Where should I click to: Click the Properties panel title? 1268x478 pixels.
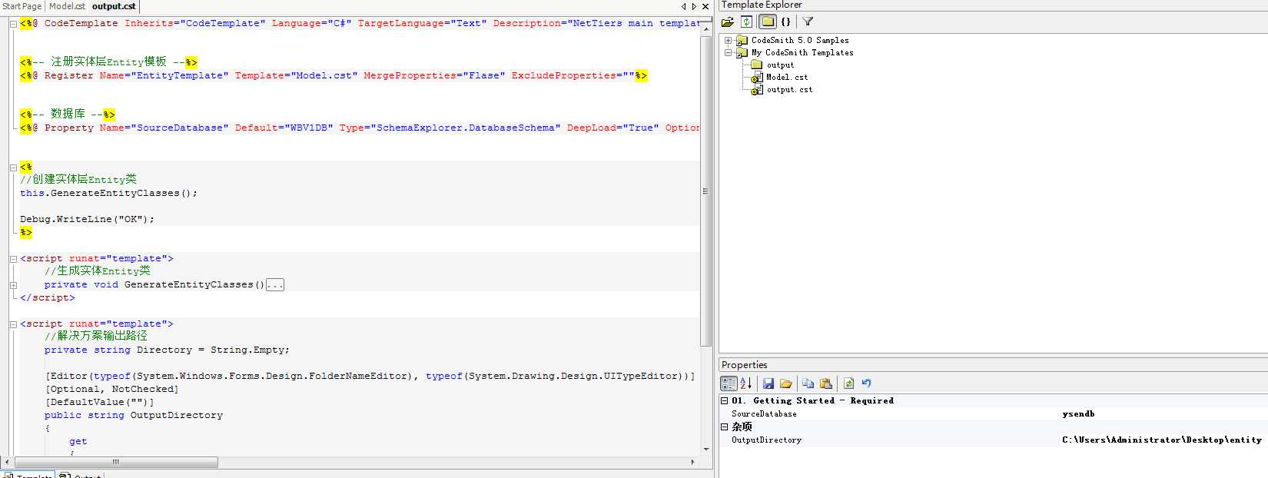click(x=744, y=364)
